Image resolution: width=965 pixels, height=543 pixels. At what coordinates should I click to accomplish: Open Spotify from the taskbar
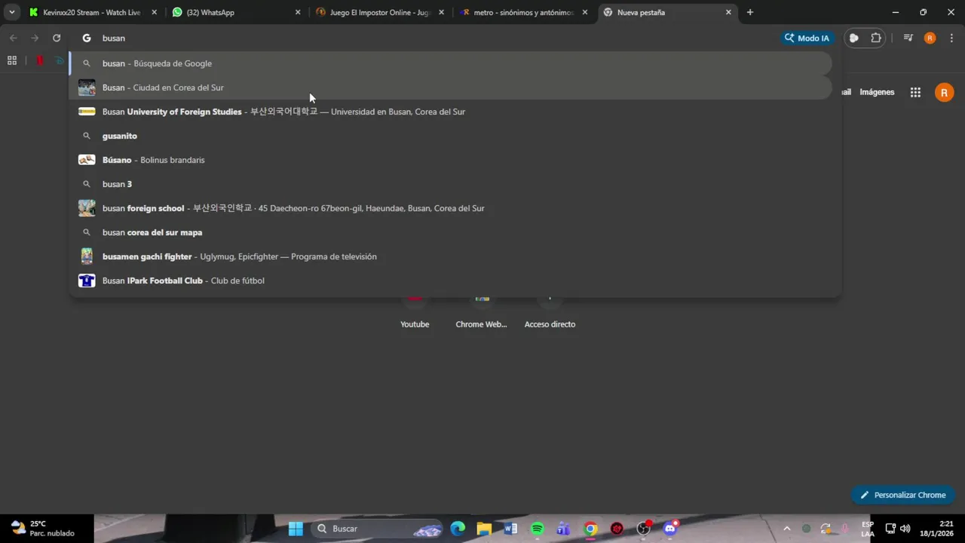coord(538,529)
